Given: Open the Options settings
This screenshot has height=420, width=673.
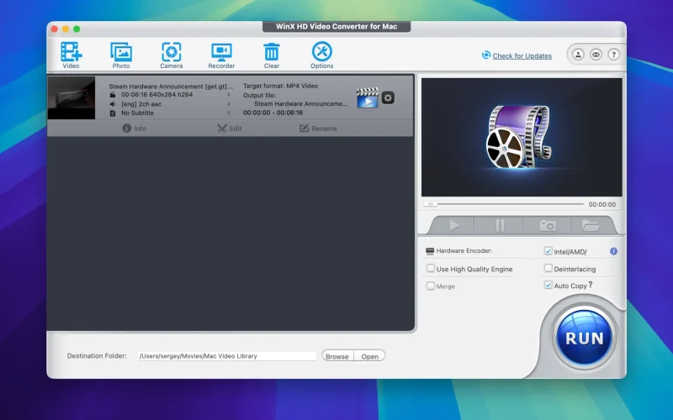Looking at the screenshot, I should pyautogui.click(x=322, y=55).
